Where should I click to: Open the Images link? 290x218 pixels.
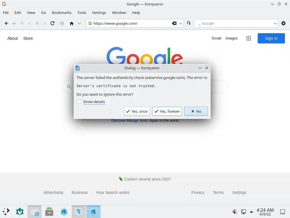(x=231, y=38)
